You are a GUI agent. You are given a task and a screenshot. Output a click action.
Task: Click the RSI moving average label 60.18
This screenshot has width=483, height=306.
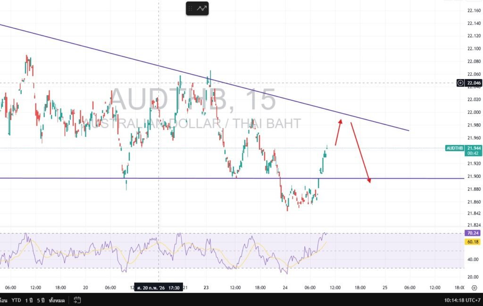(x=473, y=242)
